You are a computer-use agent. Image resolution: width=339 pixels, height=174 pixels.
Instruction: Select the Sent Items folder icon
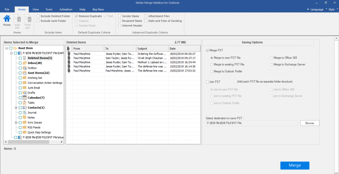(x=24, y=73)
